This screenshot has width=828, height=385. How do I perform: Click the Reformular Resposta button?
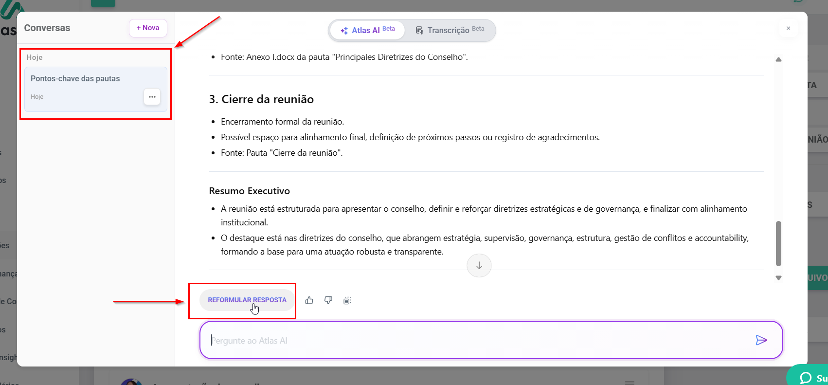(247, 300)
